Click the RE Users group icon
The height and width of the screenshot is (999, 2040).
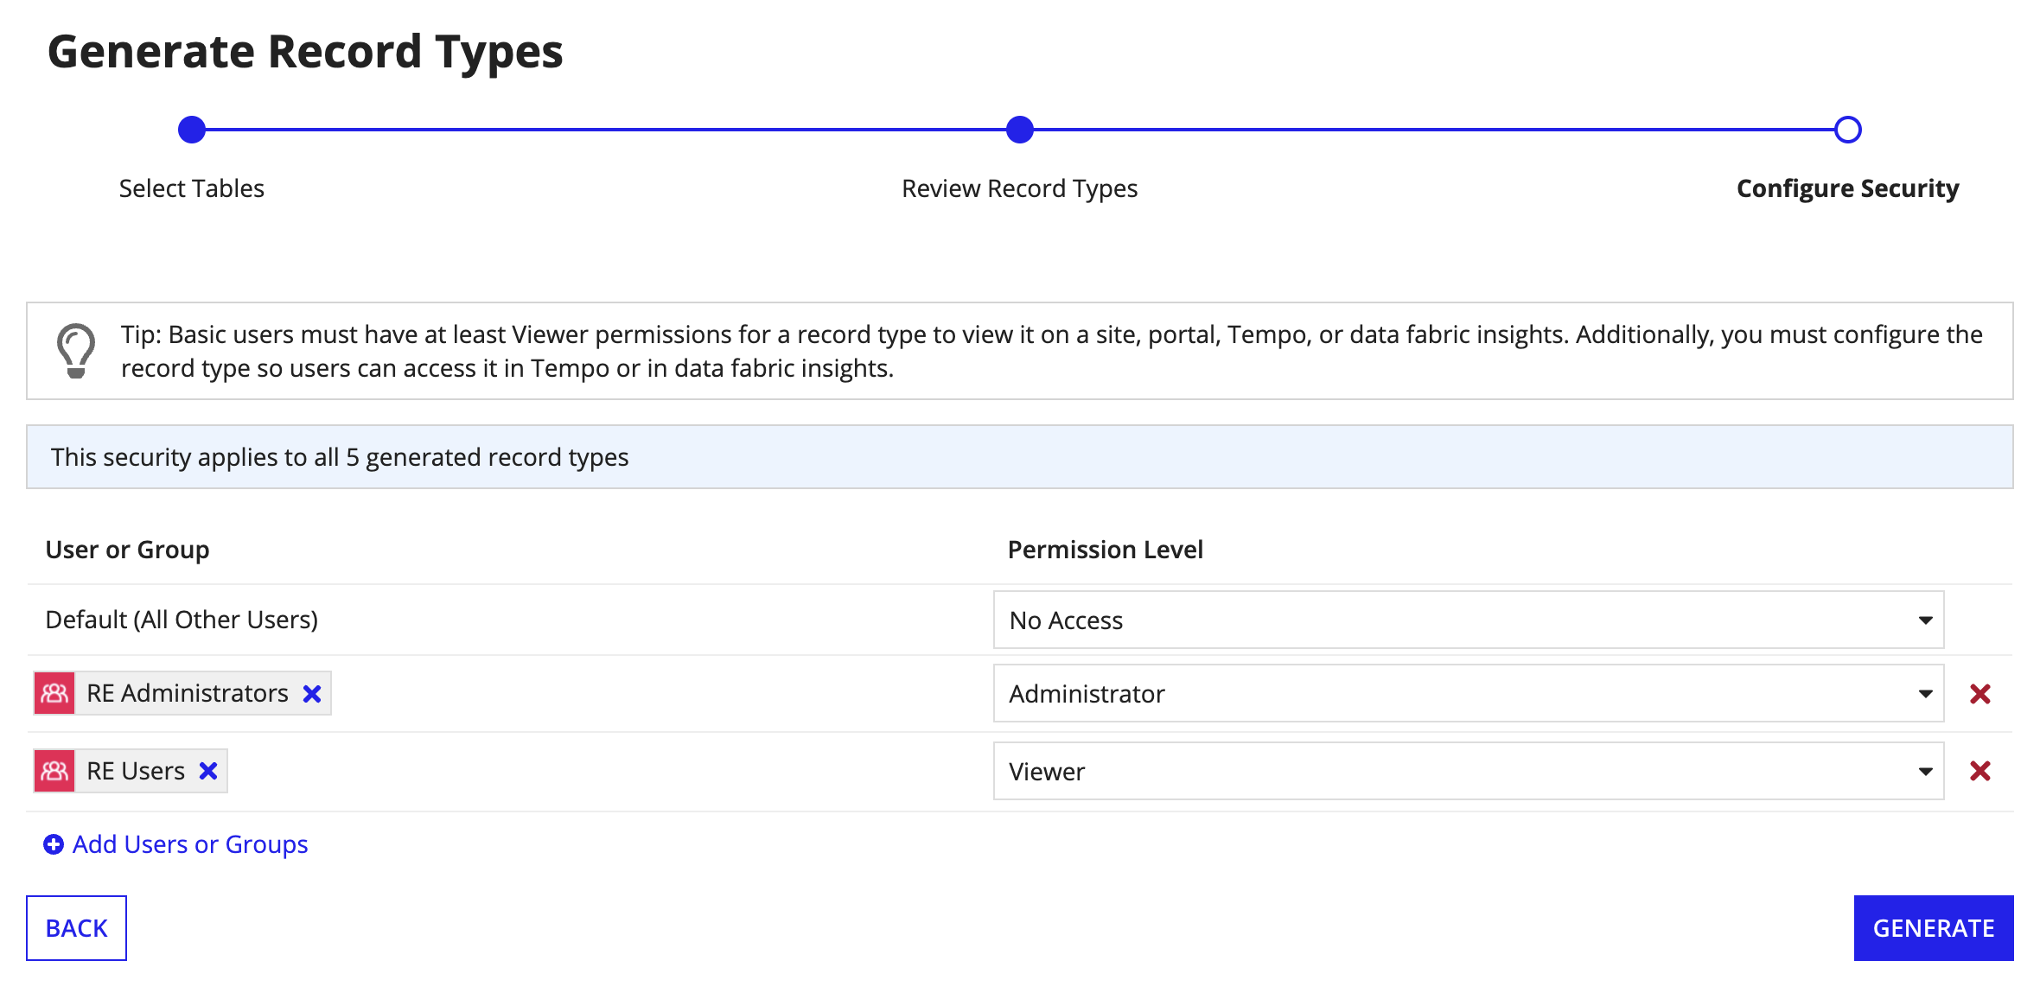tap(54, 771)
